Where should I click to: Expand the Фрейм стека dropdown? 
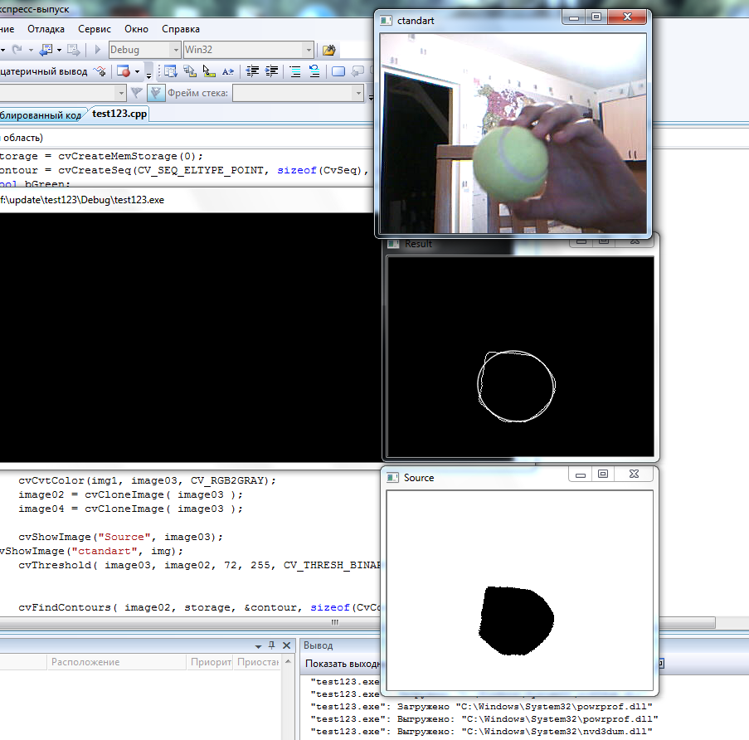coord(357,93)
